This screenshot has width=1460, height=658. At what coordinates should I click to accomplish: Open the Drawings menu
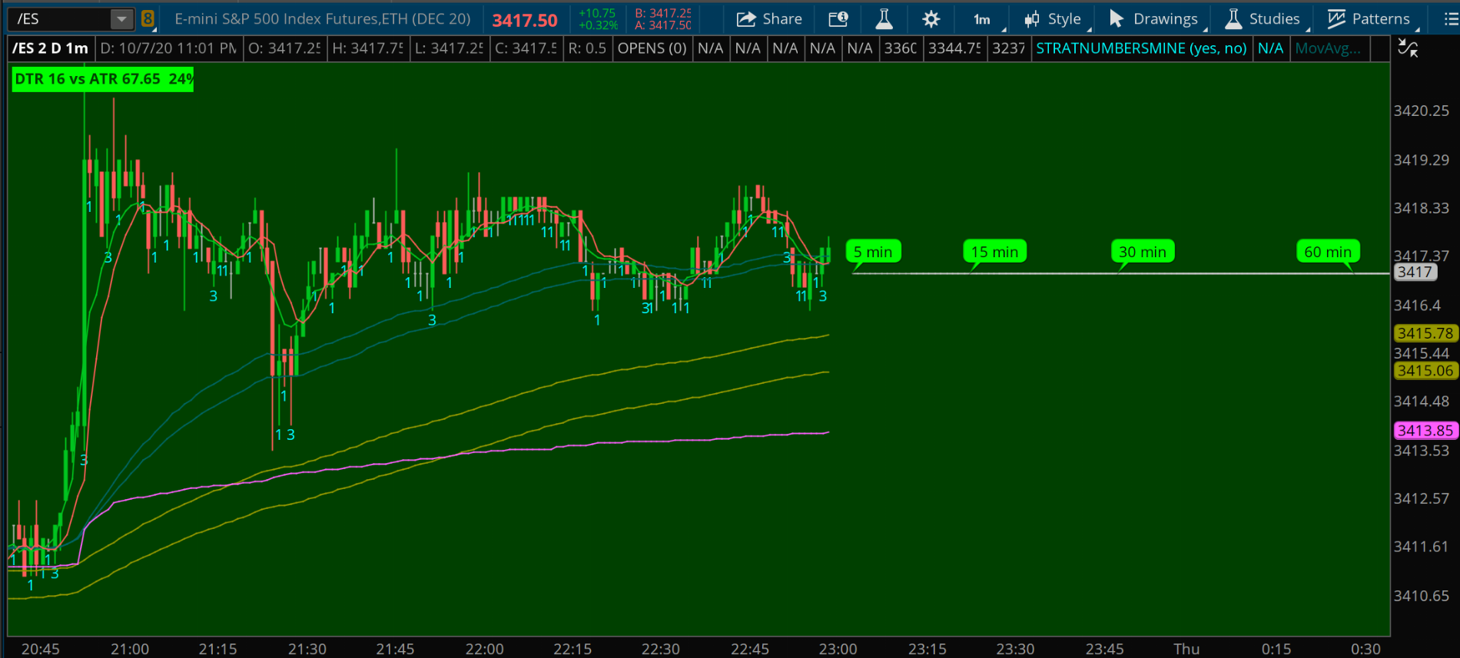[1154, 19]
